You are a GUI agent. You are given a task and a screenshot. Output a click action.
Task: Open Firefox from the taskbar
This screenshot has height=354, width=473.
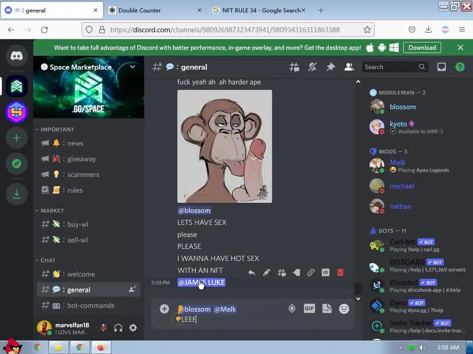101,348
